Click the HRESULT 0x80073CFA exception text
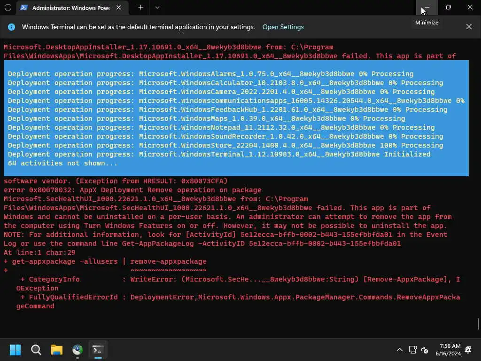The width and height of the screenshot is (481, 361). pyautogui.click(x=152, y=181)
